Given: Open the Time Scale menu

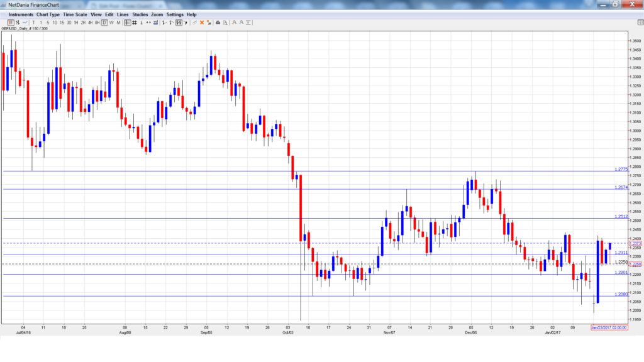Looking at the screenshot, I should pos(75,14).
